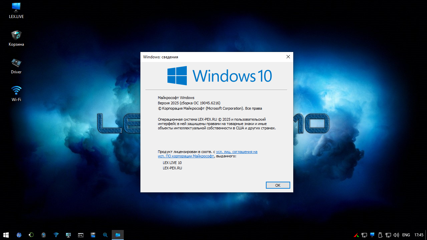Click the 17:45 system clock
This screenshot has height=240, width=427.
[x=419, y=235]
